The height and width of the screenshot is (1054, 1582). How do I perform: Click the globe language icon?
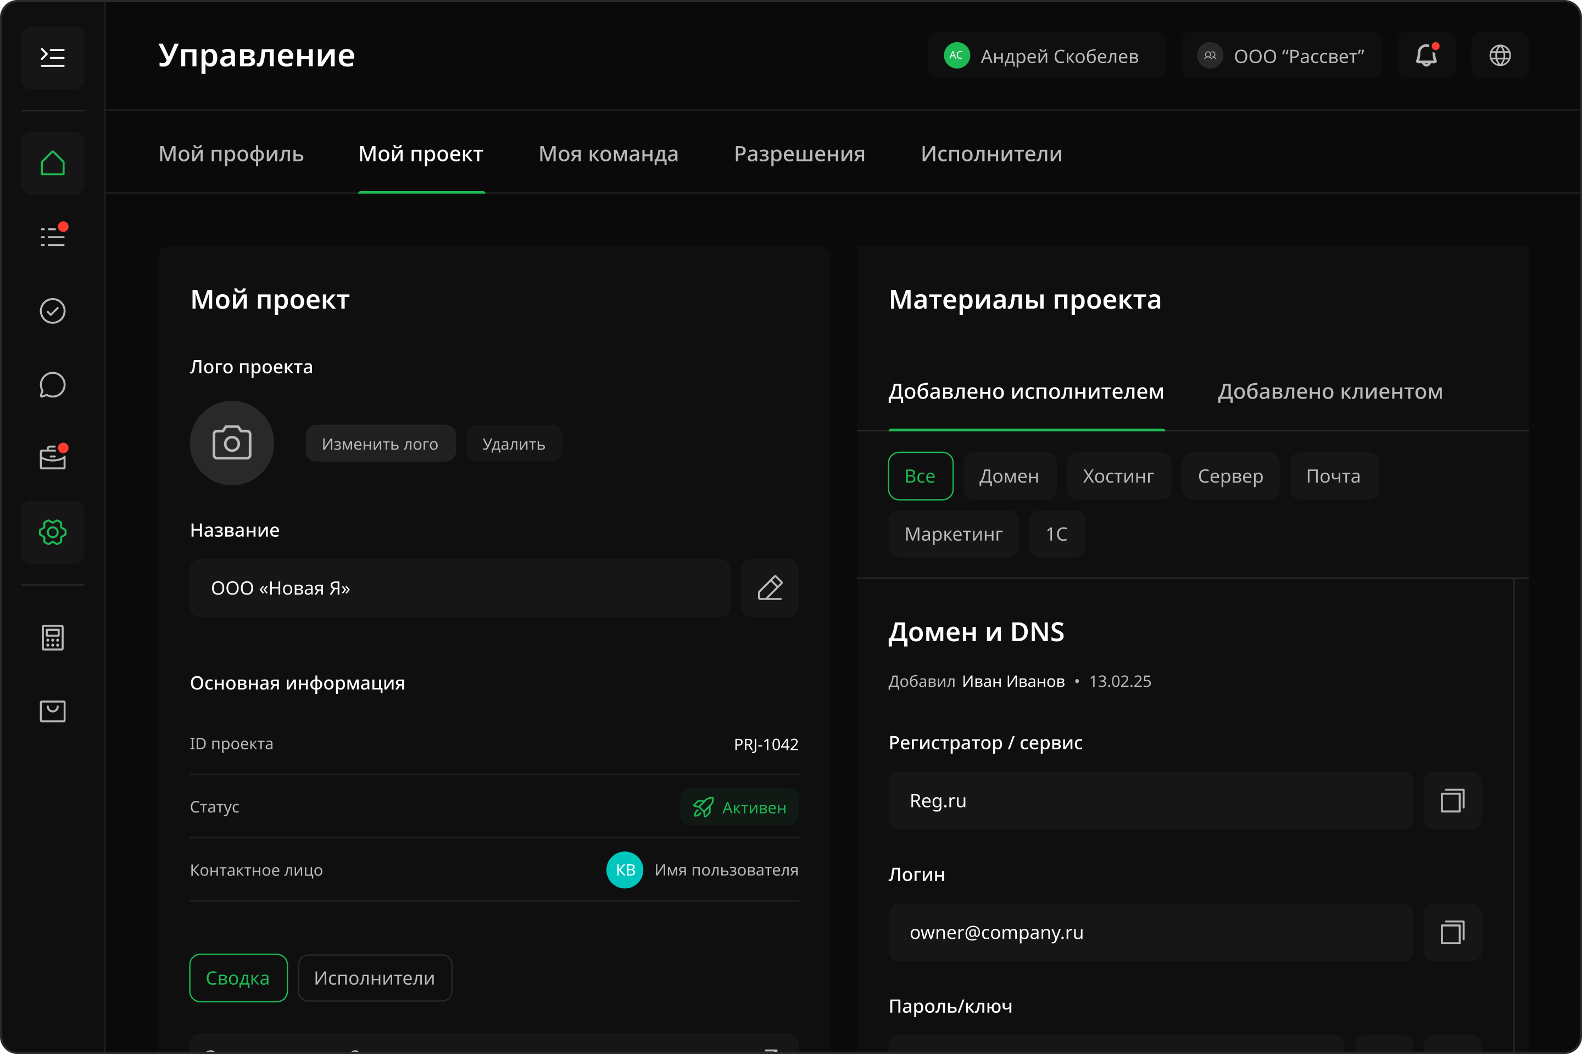pyautogui.click(x=1500, y=55)
